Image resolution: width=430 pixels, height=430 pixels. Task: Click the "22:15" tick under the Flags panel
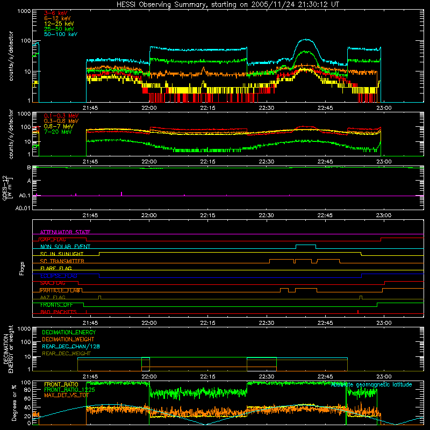coord(207,323)
